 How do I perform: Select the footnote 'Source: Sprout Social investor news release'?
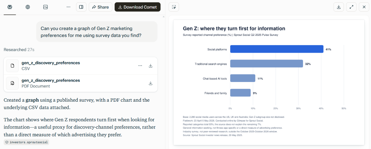pyautogui.click(x=213, y=135)
